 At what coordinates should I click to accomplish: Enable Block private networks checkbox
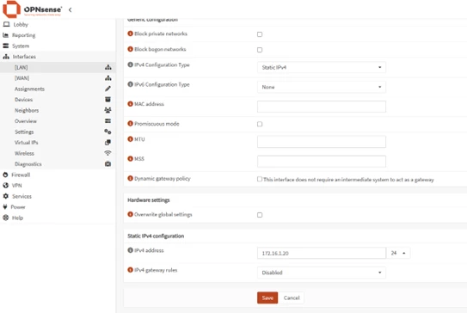pos(260,34)
